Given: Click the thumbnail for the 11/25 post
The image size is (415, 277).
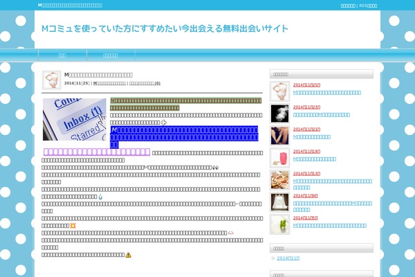Looking at the screenshot, I should point(279,91).
